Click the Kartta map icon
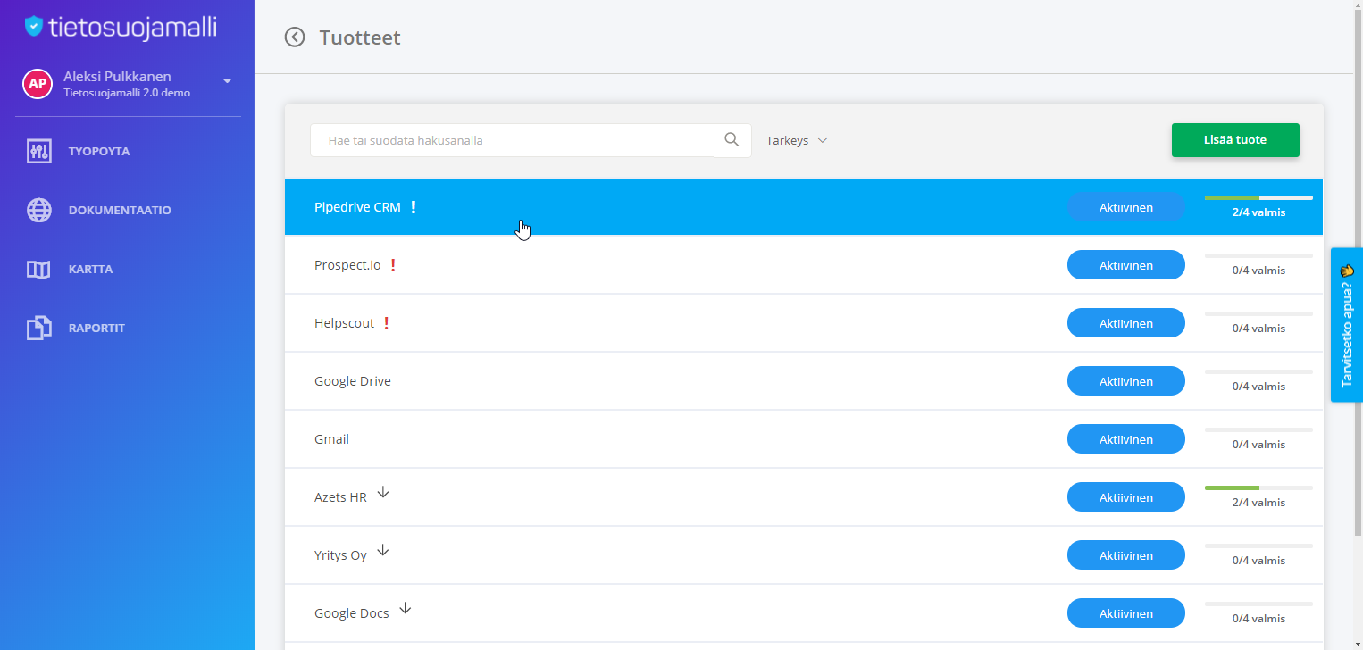 38,270
